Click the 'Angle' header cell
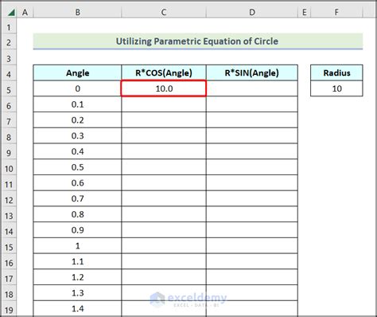Screen dimensions: 377x317 [77, 72]
